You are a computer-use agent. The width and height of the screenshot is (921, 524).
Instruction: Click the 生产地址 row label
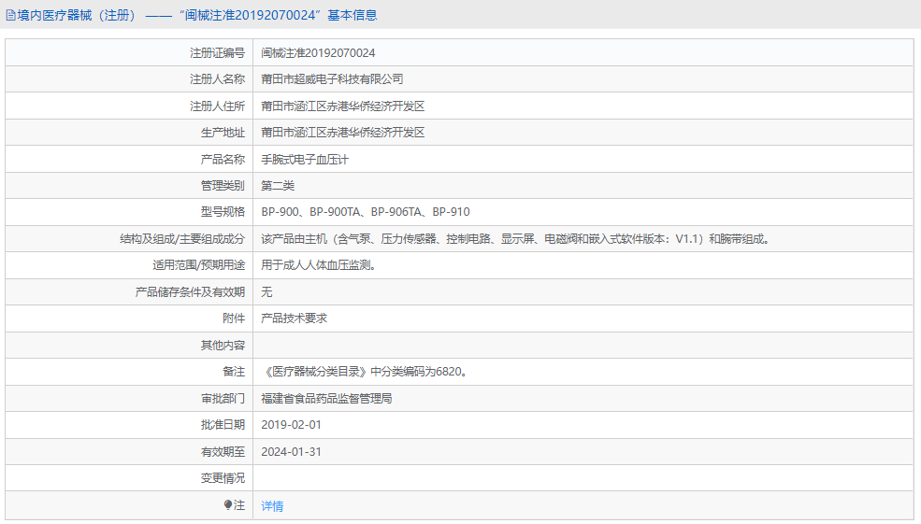223,133
